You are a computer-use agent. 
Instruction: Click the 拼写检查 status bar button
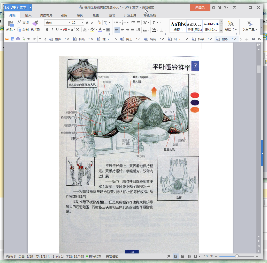click(94, 256)
